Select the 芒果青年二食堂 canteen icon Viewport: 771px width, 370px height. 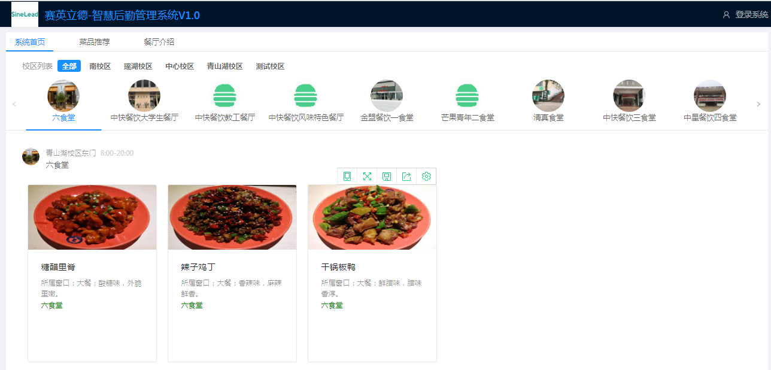point(467,96)
